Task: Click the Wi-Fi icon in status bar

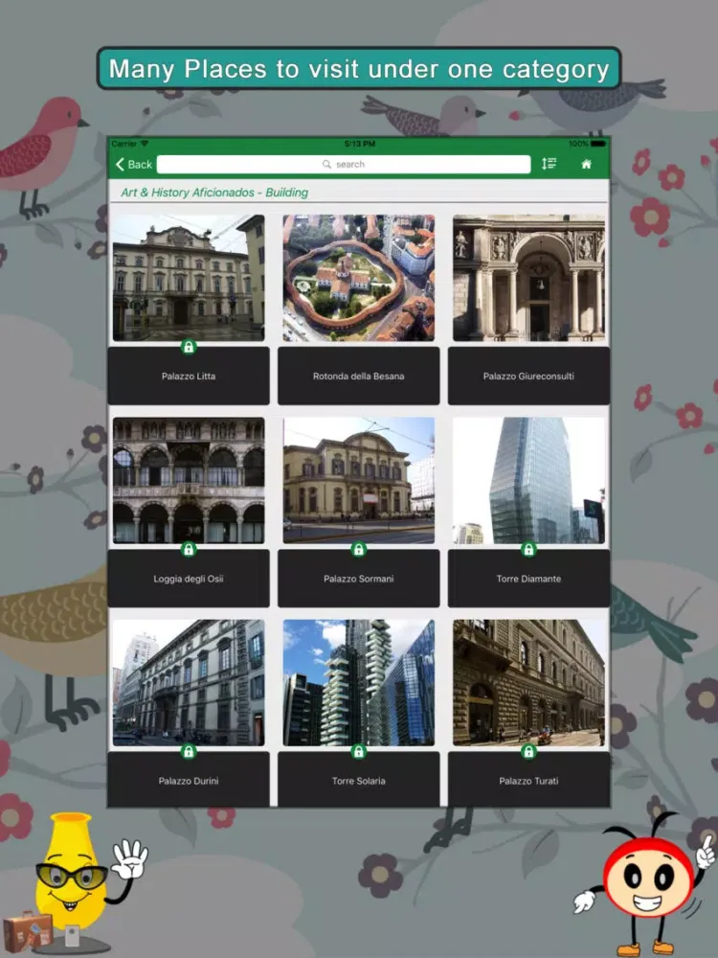Action: [145, 144]
